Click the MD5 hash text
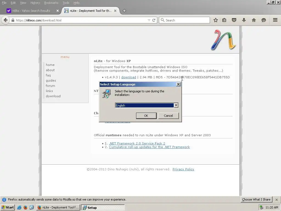 click(198, 77)
